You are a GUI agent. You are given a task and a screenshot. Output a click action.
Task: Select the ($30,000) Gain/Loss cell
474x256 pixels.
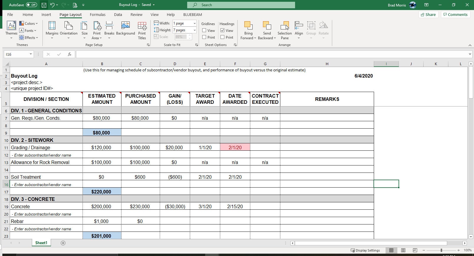click(x=175, y=206)
